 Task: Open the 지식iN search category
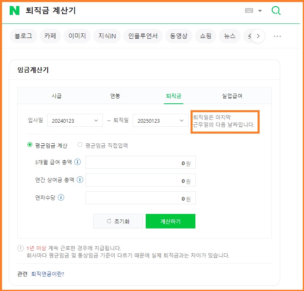click(x=107, y=36)
